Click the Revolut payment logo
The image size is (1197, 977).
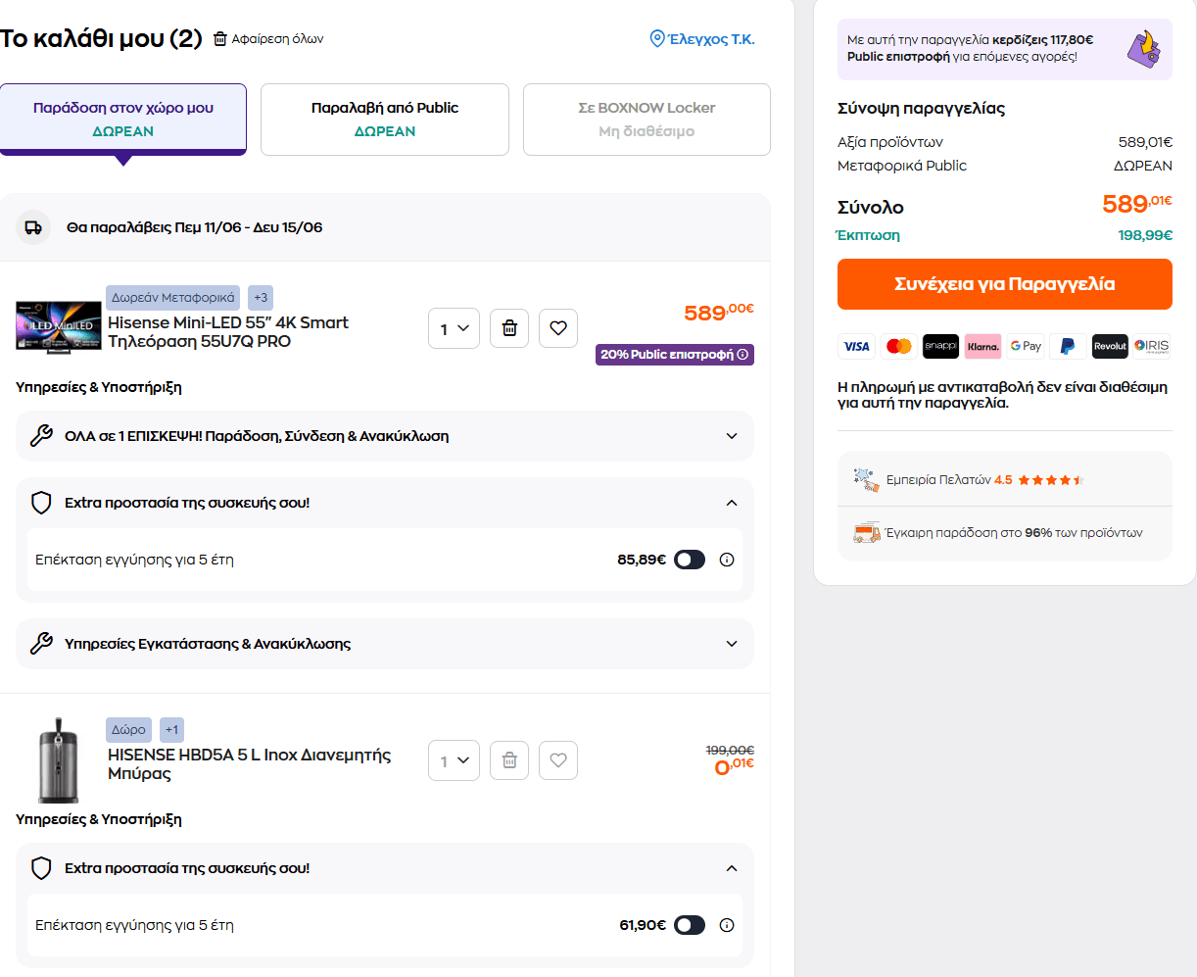tap(1110, 346)
